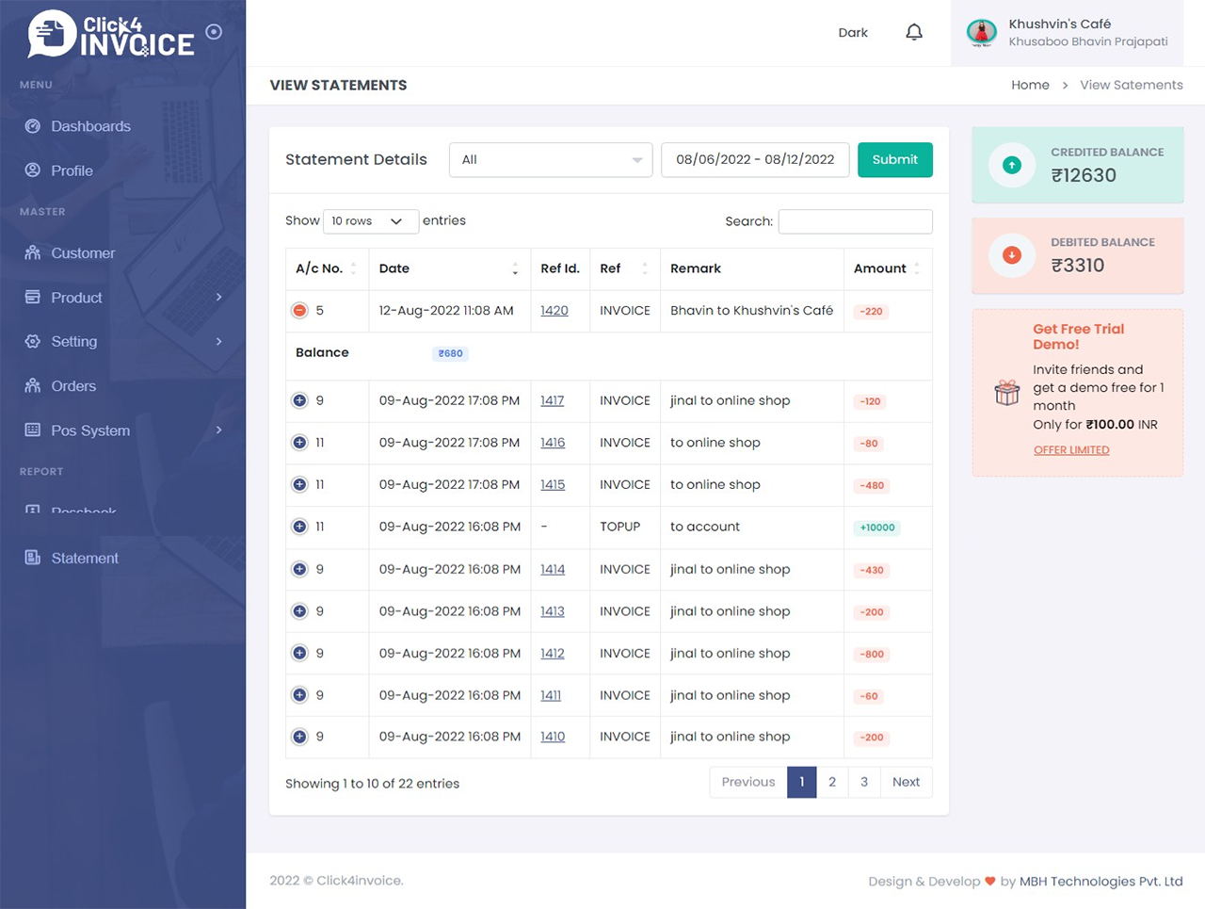Open the '10 rows' entries dropdown
Screen dimensions: 1205x909
tap(370, 221)
